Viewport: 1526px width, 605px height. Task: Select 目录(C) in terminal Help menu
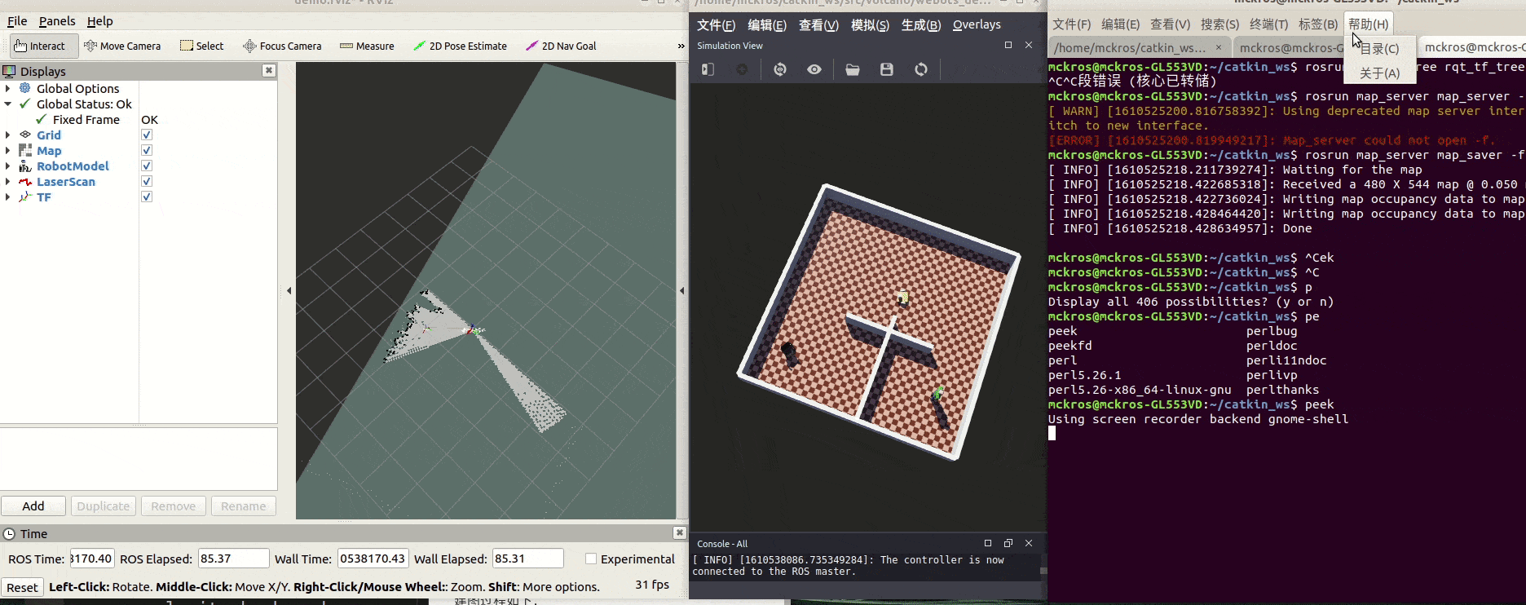[1380, 49]
